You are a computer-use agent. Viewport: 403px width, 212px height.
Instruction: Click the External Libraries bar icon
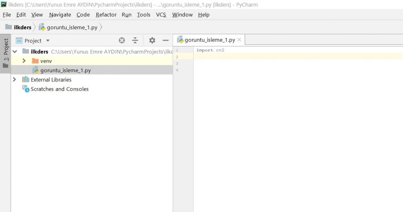(26, 79)
